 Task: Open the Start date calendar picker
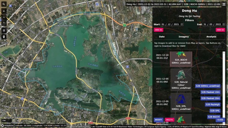click(182, 24)
